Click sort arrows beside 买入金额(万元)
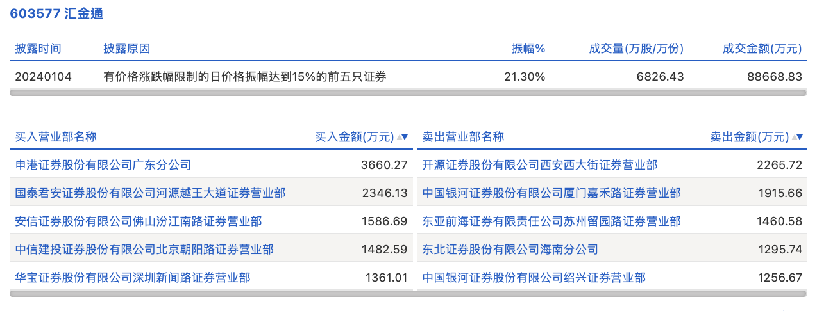This screenshot has width=817, height=311. coord(403,137)
